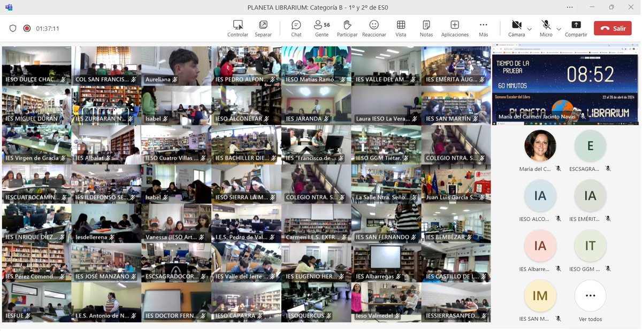Select the shared screen countdown 08:52 tile

click(565, 85)
